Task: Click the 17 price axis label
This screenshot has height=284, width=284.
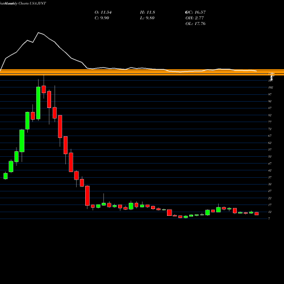Action: (270, 205)
